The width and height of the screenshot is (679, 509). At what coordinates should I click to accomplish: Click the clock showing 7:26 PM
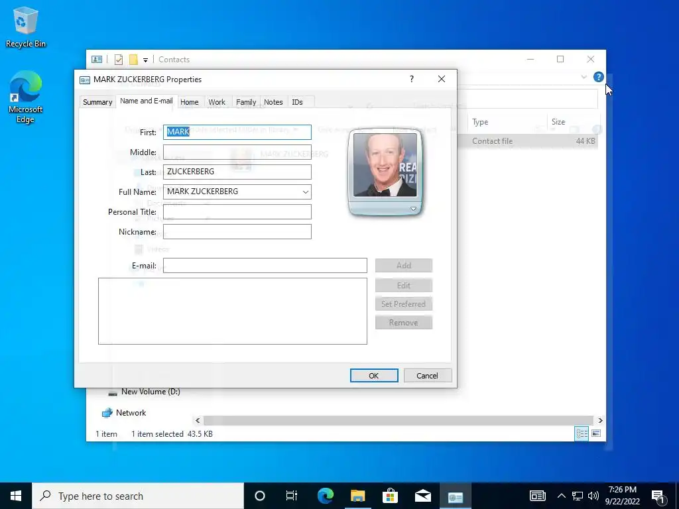pos(622,490)
